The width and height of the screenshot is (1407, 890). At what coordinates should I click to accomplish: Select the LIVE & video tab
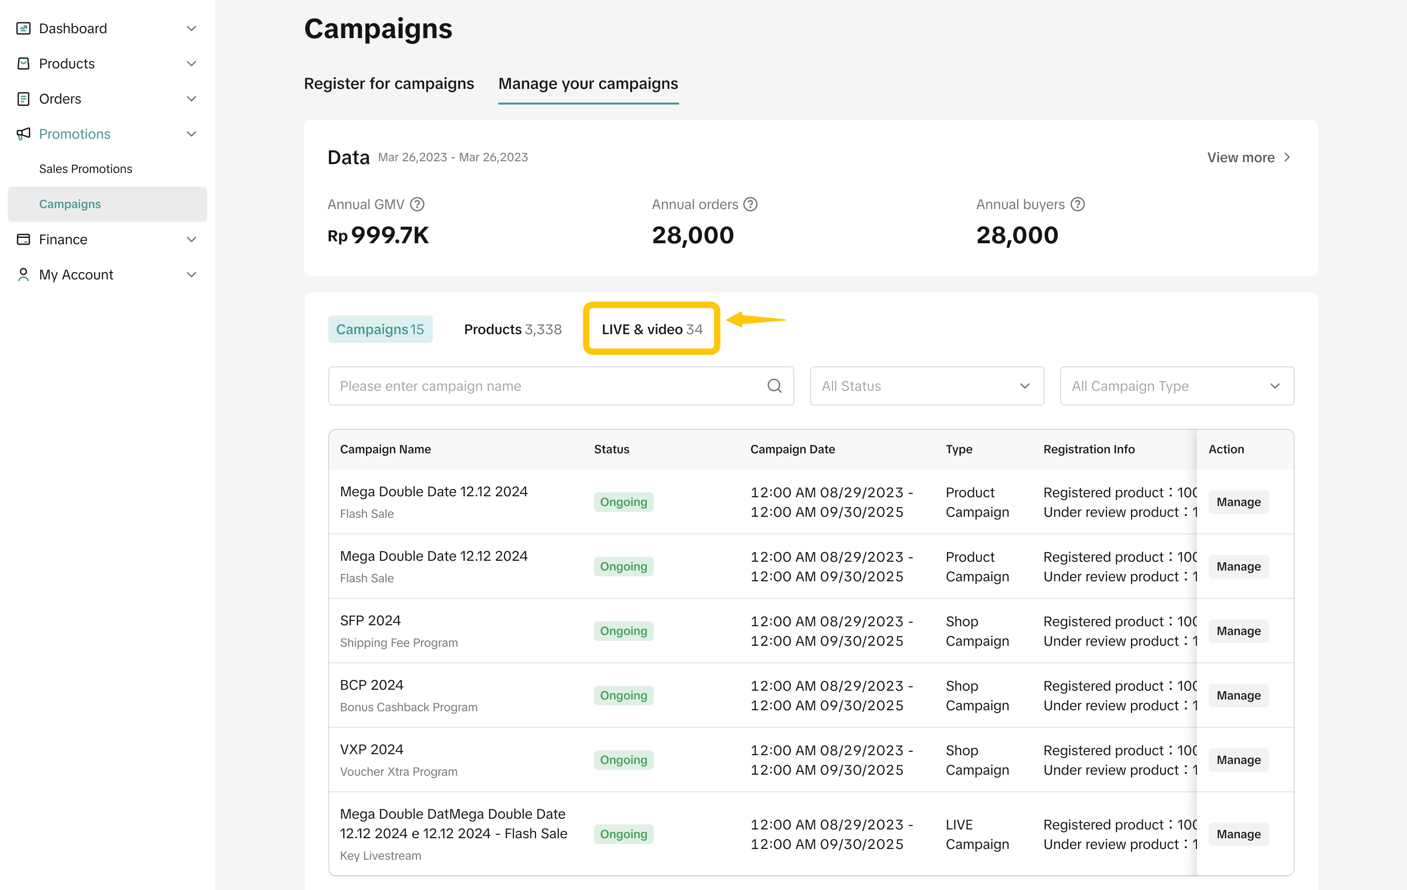pyautogui.click(x=652, y=329)
